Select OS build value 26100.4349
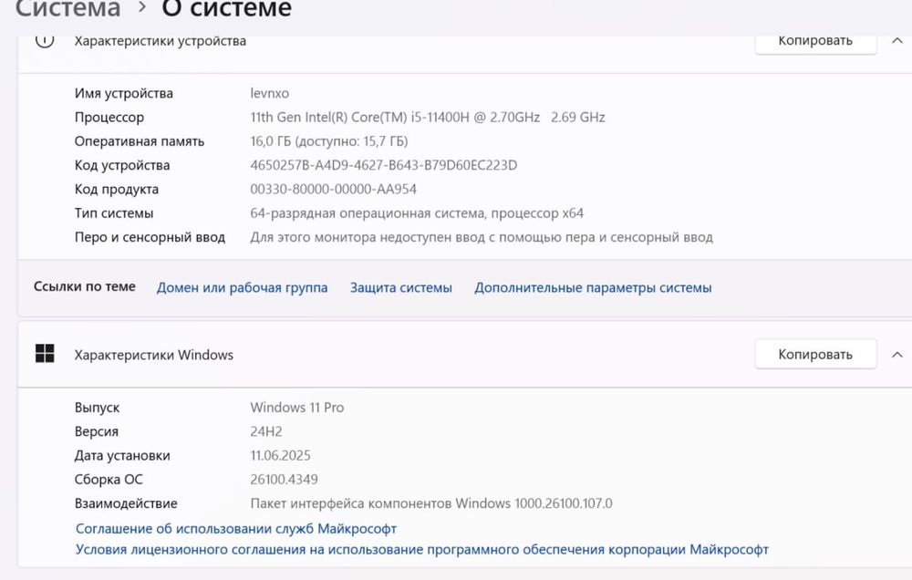 point(284,480)
